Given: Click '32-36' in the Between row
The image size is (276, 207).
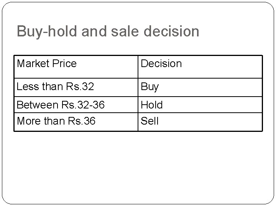Looking at the screenshot, I should tap(91, 105).
